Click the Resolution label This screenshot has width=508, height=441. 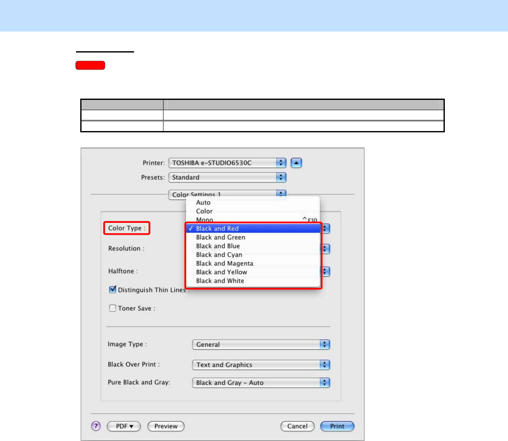coord(126,248)
